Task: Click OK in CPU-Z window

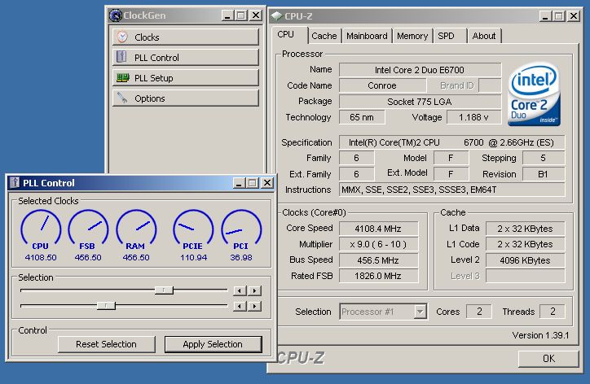Action: point(548,359)
